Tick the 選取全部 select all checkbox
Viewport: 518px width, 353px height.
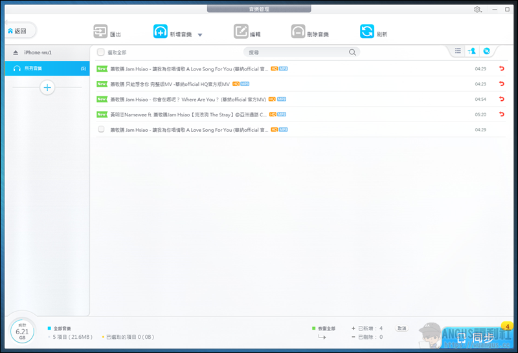[x=100, y=52]
